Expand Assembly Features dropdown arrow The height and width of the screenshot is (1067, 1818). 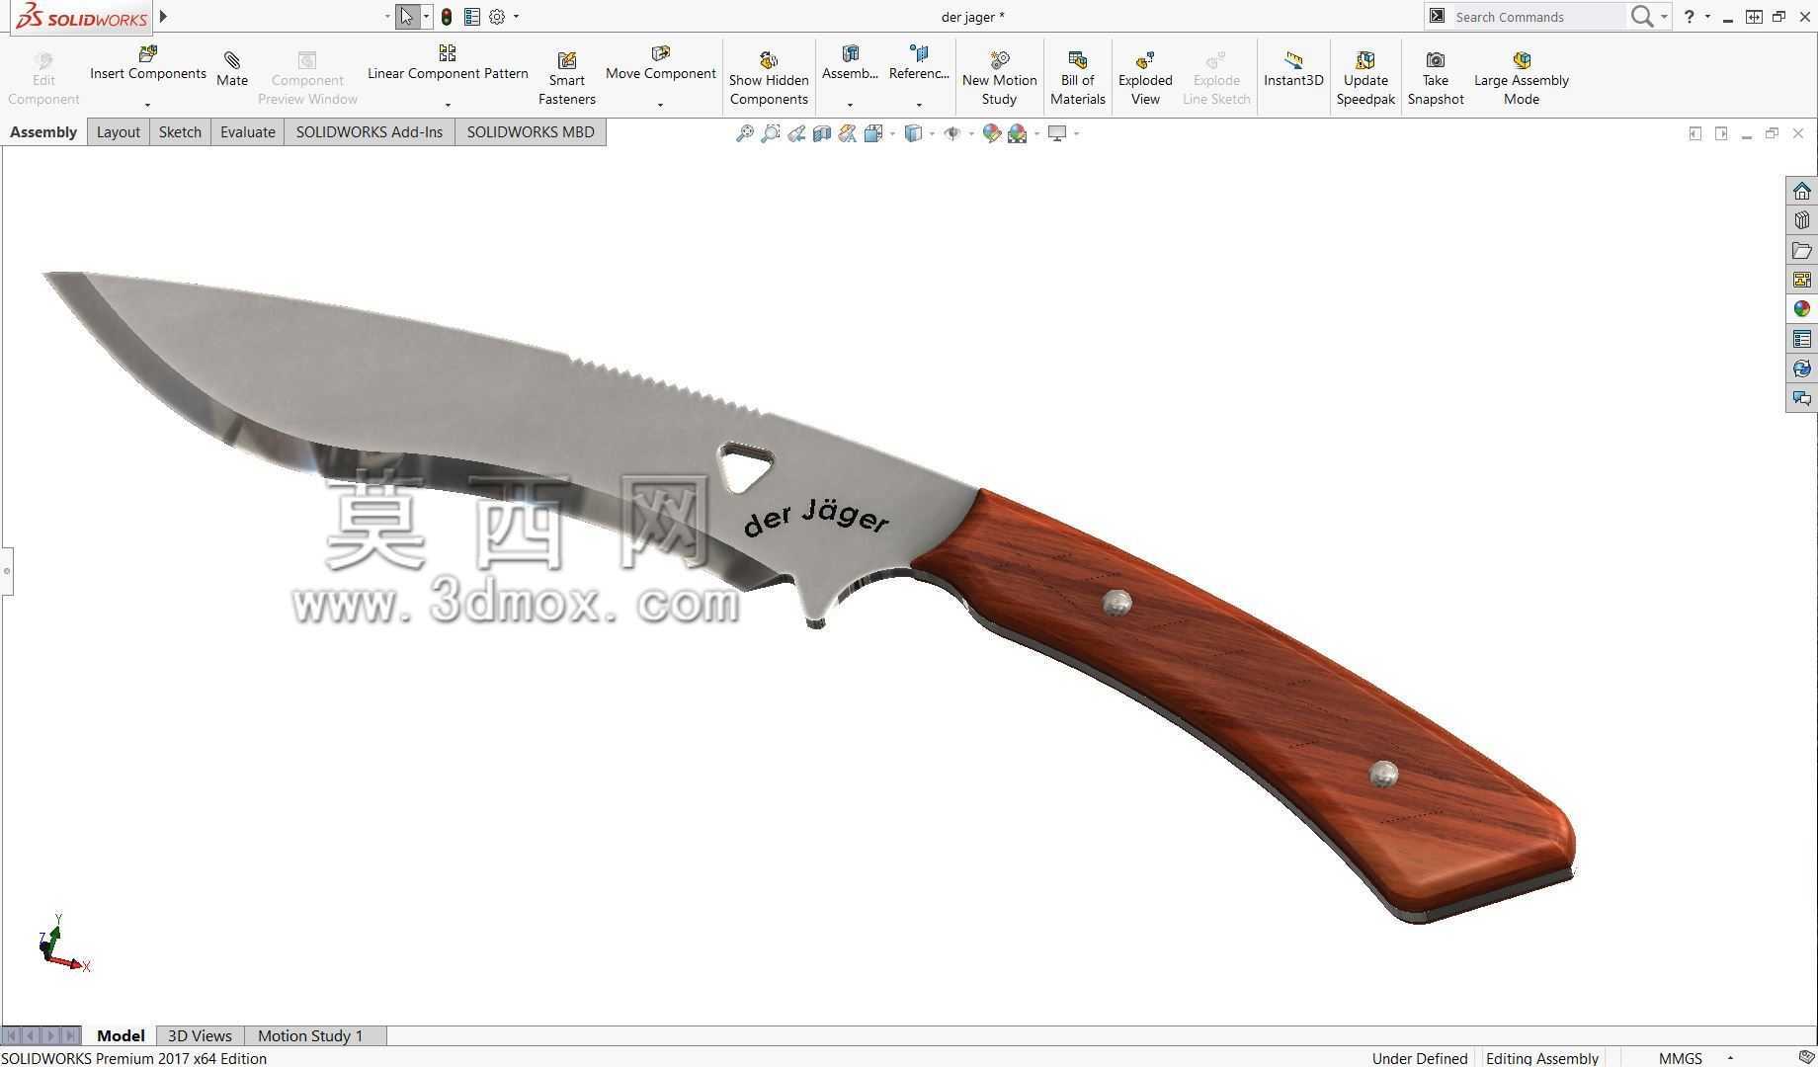[x=850, y=105]
